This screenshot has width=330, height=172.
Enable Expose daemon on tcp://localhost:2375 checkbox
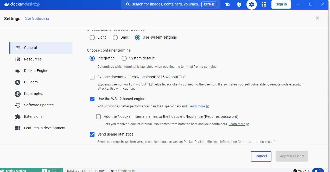click(92, 77)
